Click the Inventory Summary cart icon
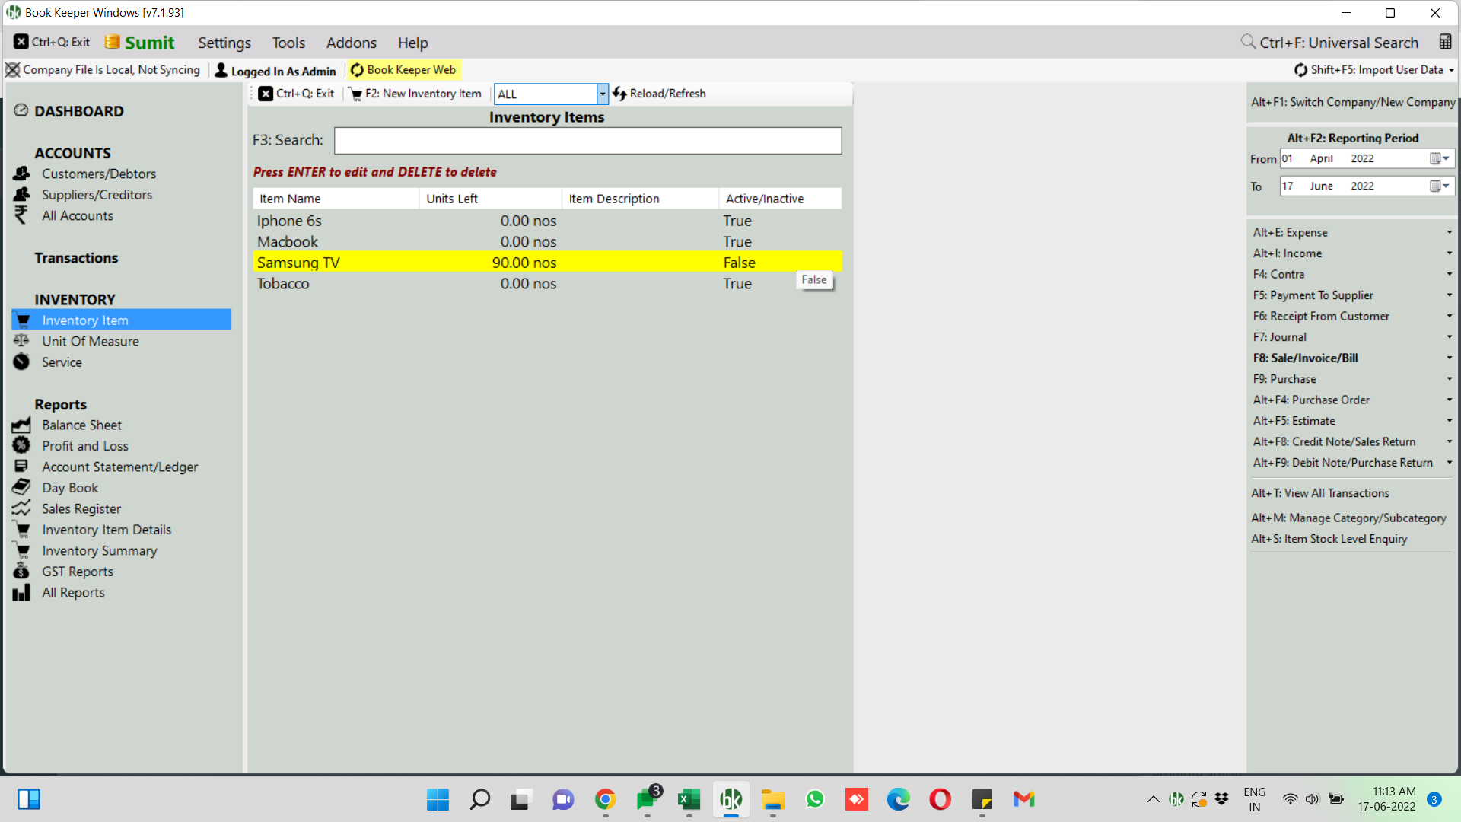Screen dimensions: 1461x822 [x=23, y=550]
